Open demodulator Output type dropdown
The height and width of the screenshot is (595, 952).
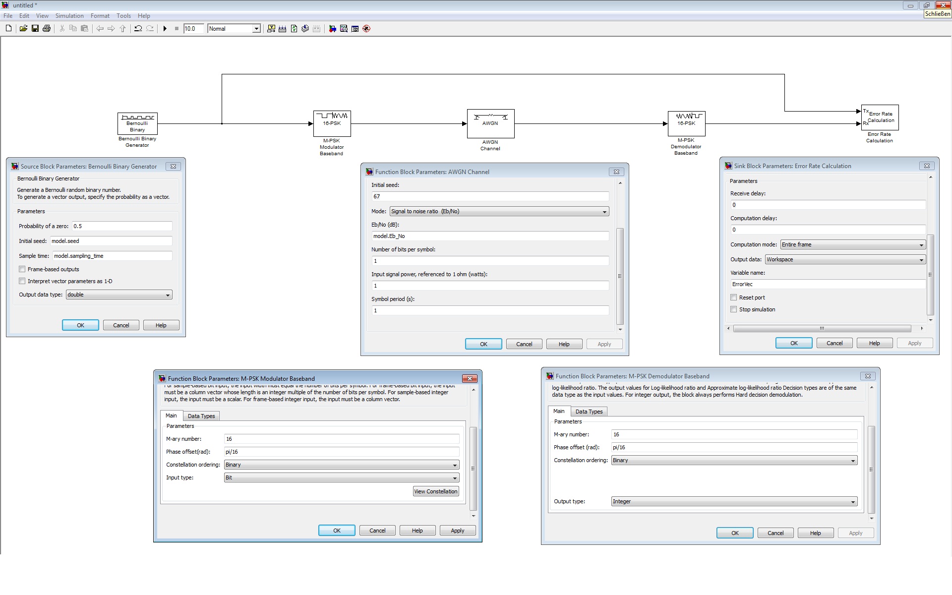[734, 502]
